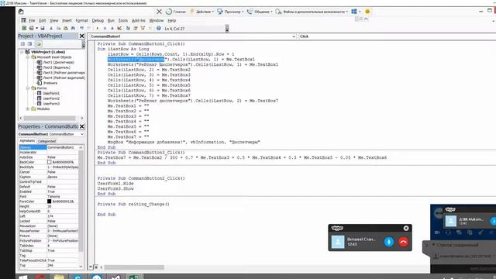Select Лист1 (Диспетчера) in project tree
Screen dimensions: 496x279
59,62
